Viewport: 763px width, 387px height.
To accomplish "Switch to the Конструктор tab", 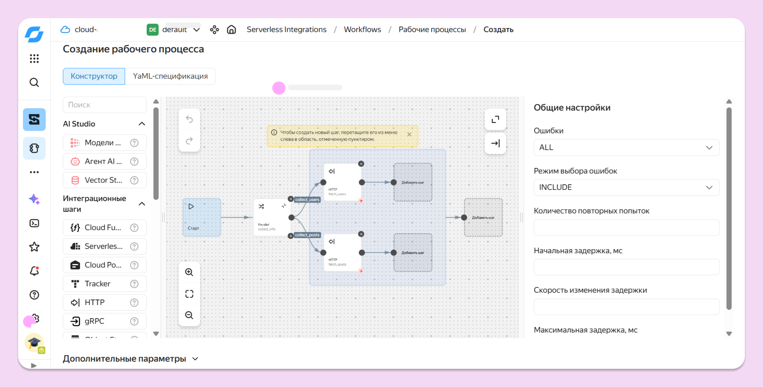I will click(x=94, y=76).
